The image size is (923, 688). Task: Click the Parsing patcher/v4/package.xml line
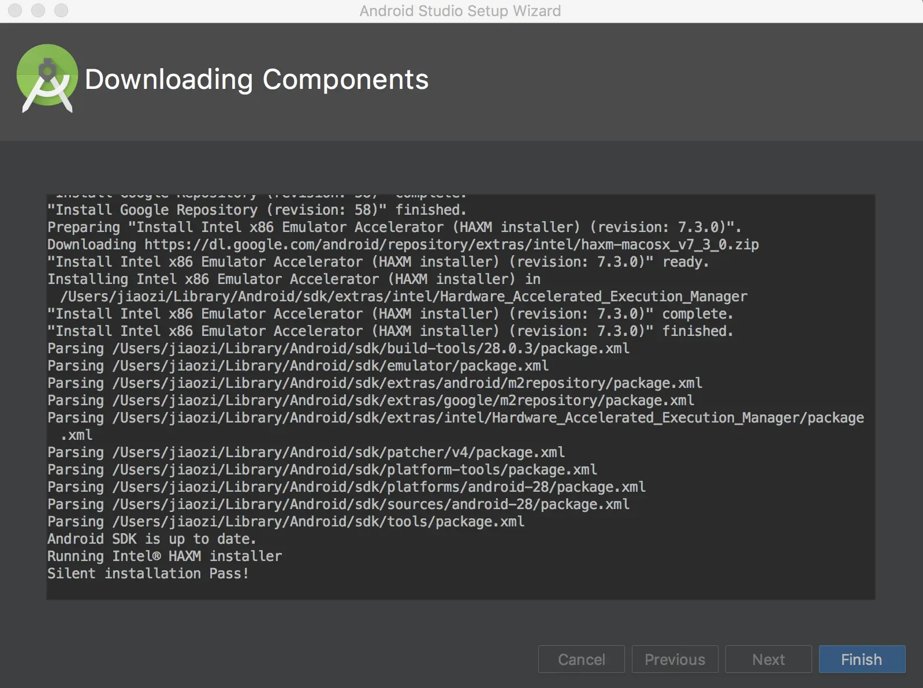306,452
